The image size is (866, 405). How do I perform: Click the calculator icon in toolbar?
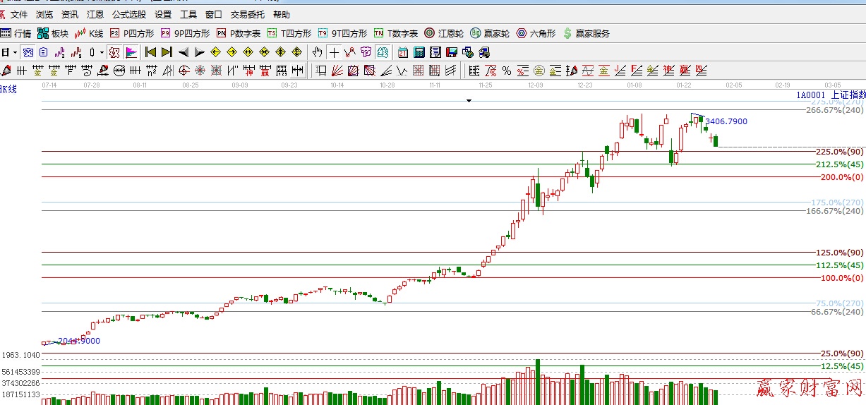pos(419,52)
